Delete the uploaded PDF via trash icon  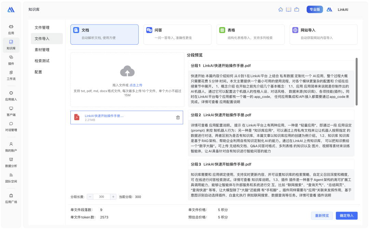pos(177,117)
